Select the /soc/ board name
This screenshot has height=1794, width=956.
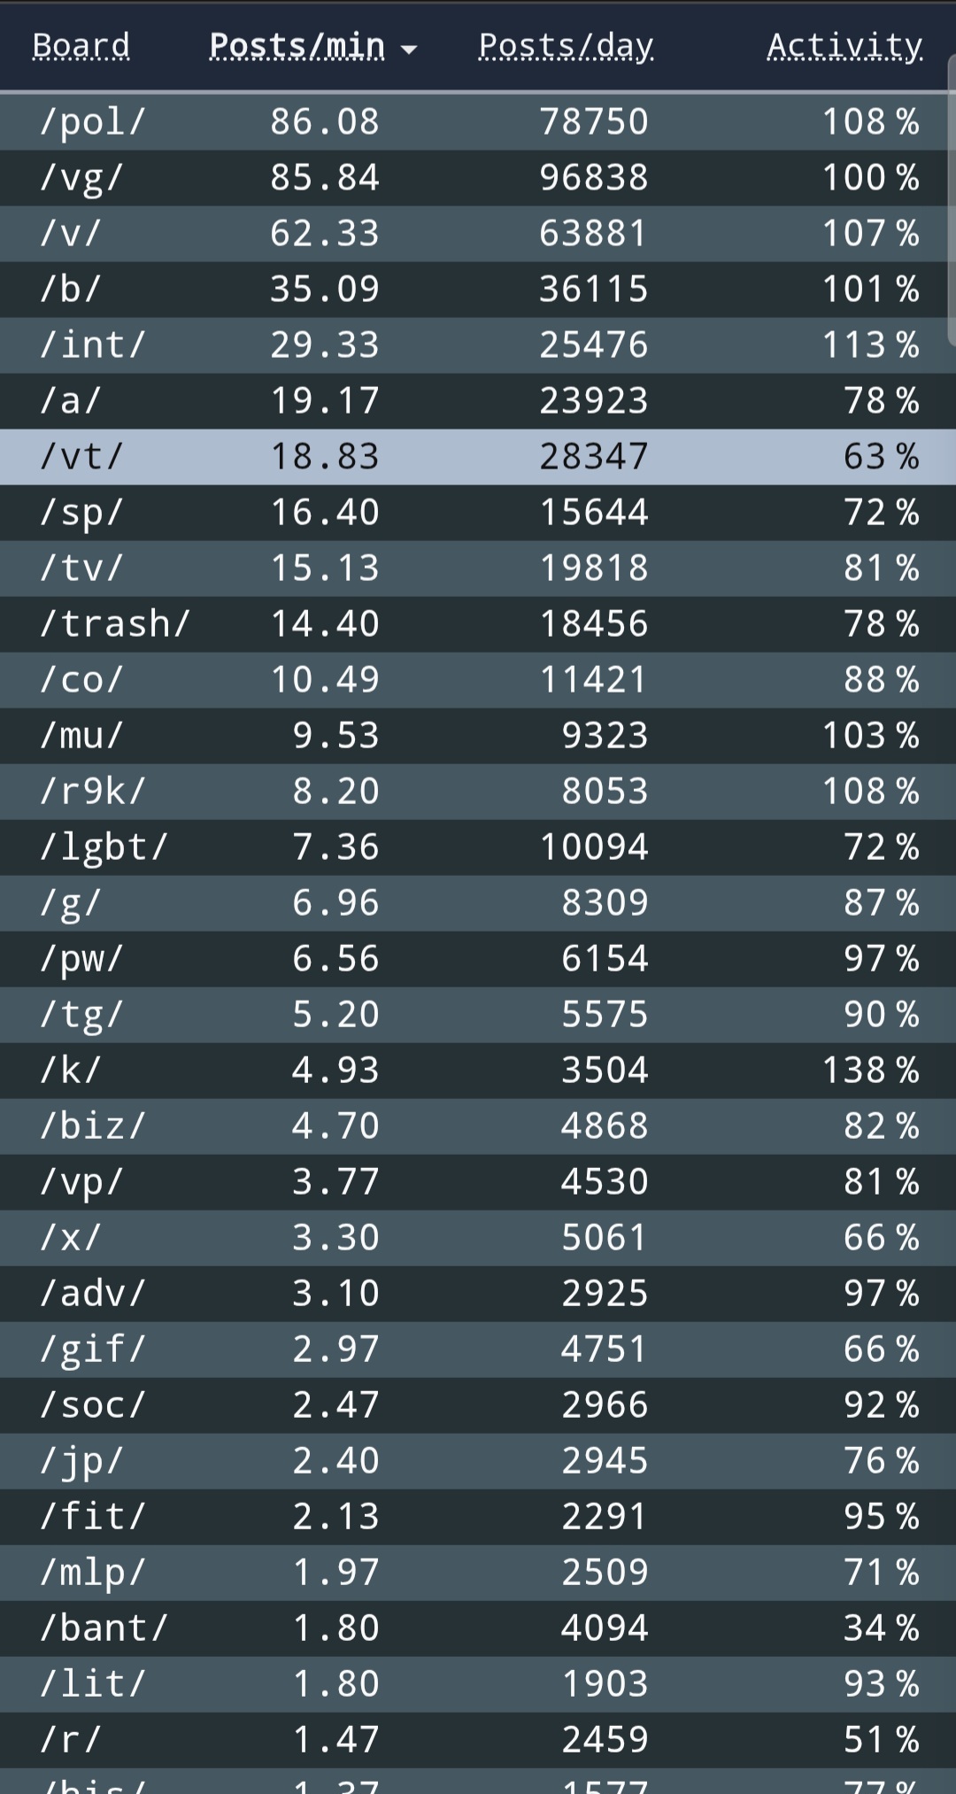[93, 1404]
